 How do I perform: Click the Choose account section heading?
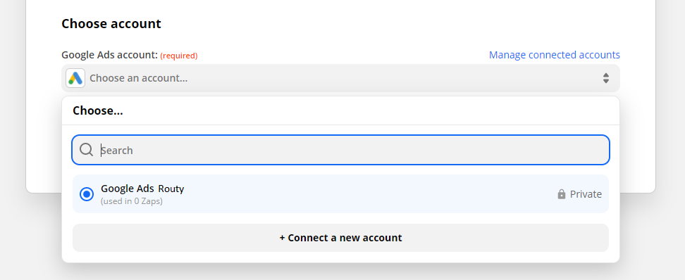point(111,23)
